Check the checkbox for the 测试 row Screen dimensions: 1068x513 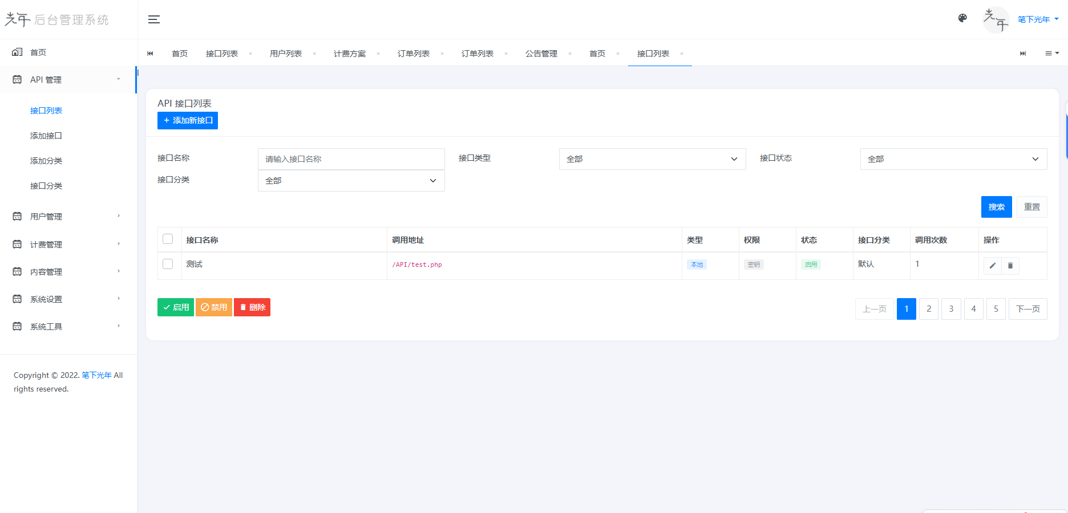click(168, 264)
